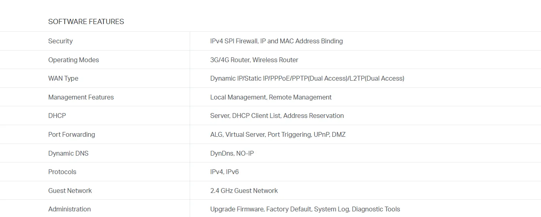Click the DHCP row label

[57, 116]
